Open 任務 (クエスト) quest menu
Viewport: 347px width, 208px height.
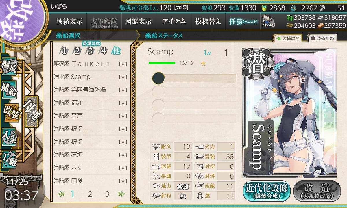click(x=243, y=21)
